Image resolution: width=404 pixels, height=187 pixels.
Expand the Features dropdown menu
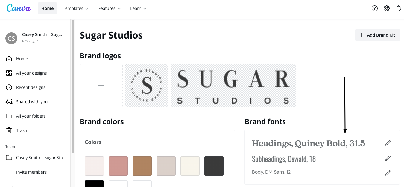click(x=110, y=8)
